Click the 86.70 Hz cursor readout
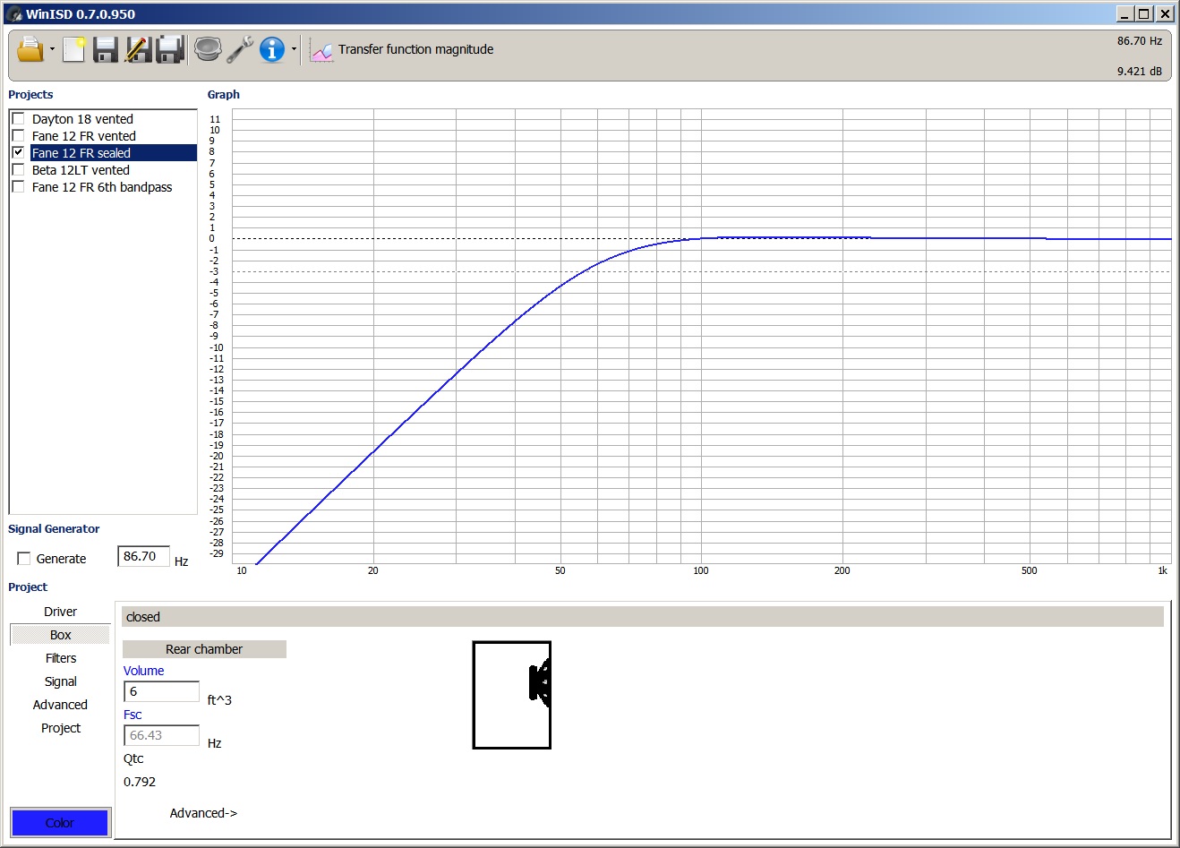The width and height of the screenshot is (1180, 848). click(x=1139, y=41)
